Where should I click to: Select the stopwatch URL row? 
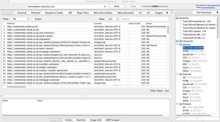(84, 39)
